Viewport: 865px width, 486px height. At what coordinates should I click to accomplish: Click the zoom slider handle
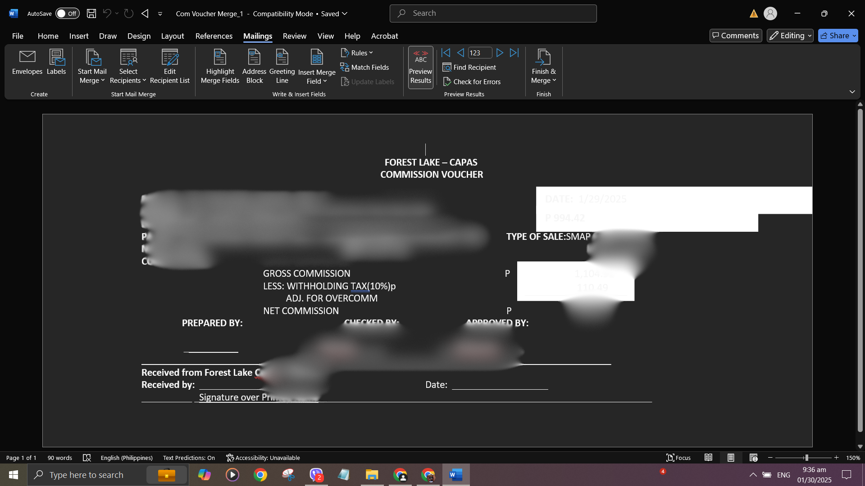point(806,458)
